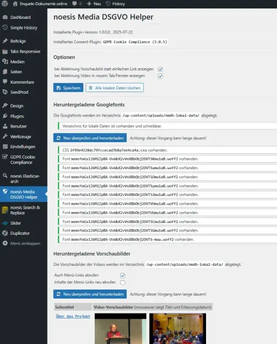Image resolution: width=277 pixels, height=344 pixels.
Task: Click the Beiträge pin icon
Action: (5, 41)
